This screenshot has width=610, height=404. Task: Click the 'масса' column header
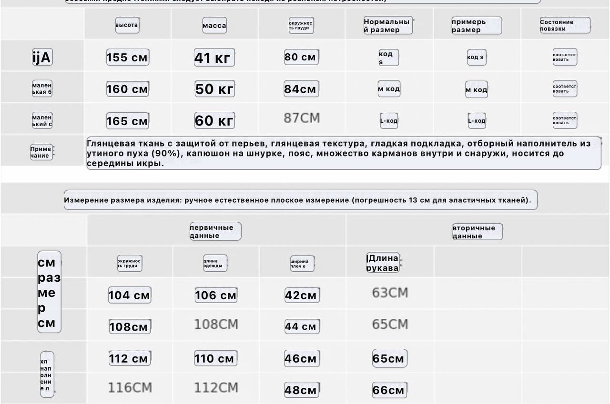pyautogui.click(x=214, y=25)
